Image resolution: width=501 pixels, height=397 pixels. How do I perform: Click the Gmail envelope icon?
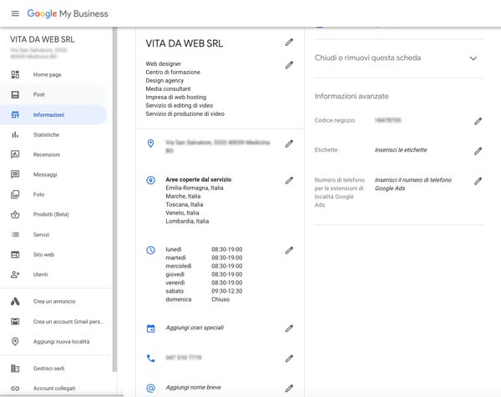15,321
